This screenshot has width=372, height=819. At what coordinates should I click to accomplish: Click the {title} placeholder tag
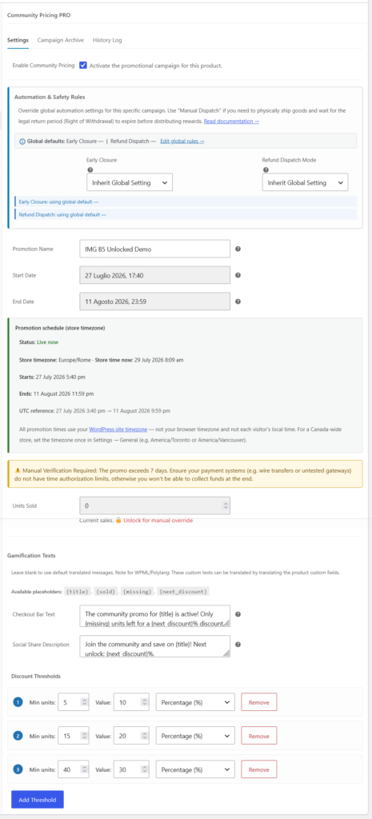(77, 592)
